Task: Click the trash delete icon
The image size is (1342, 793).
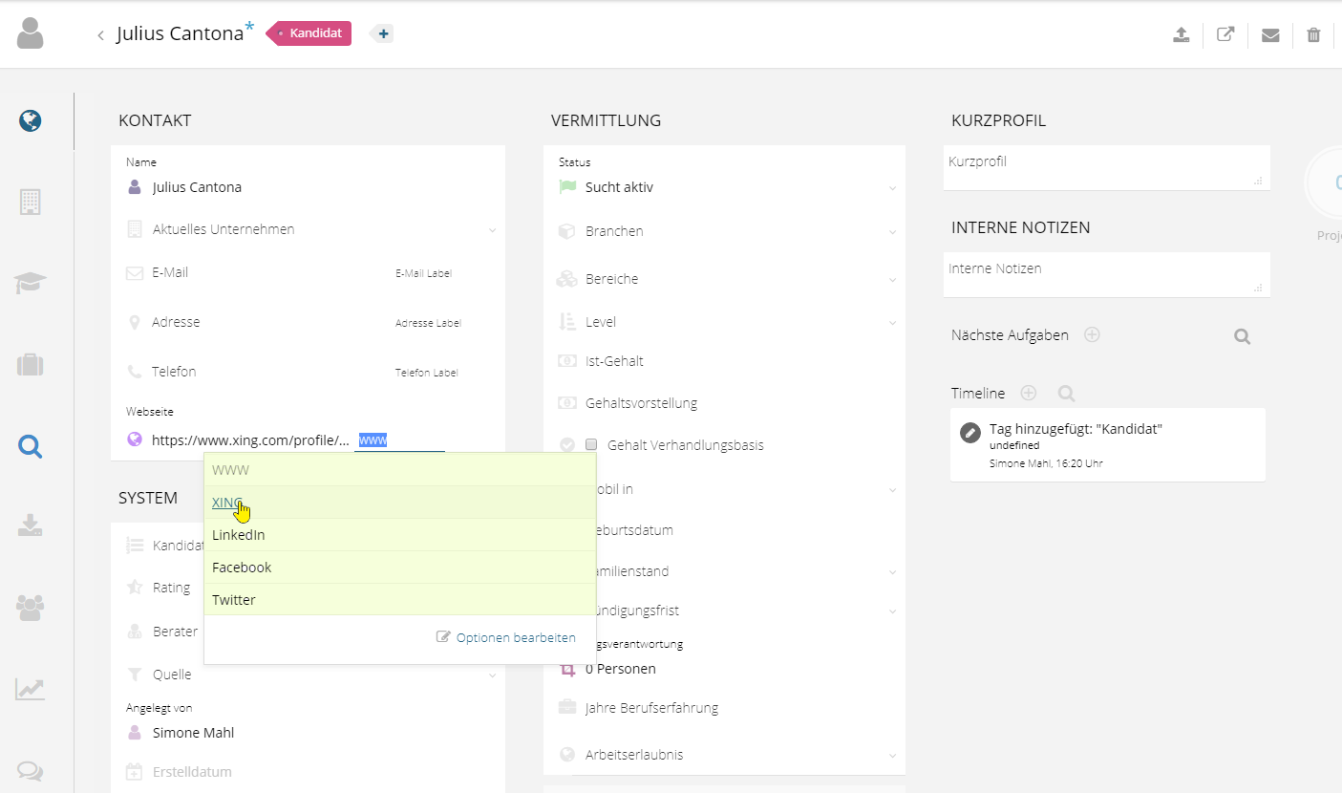Action: tap(1313, 35)
